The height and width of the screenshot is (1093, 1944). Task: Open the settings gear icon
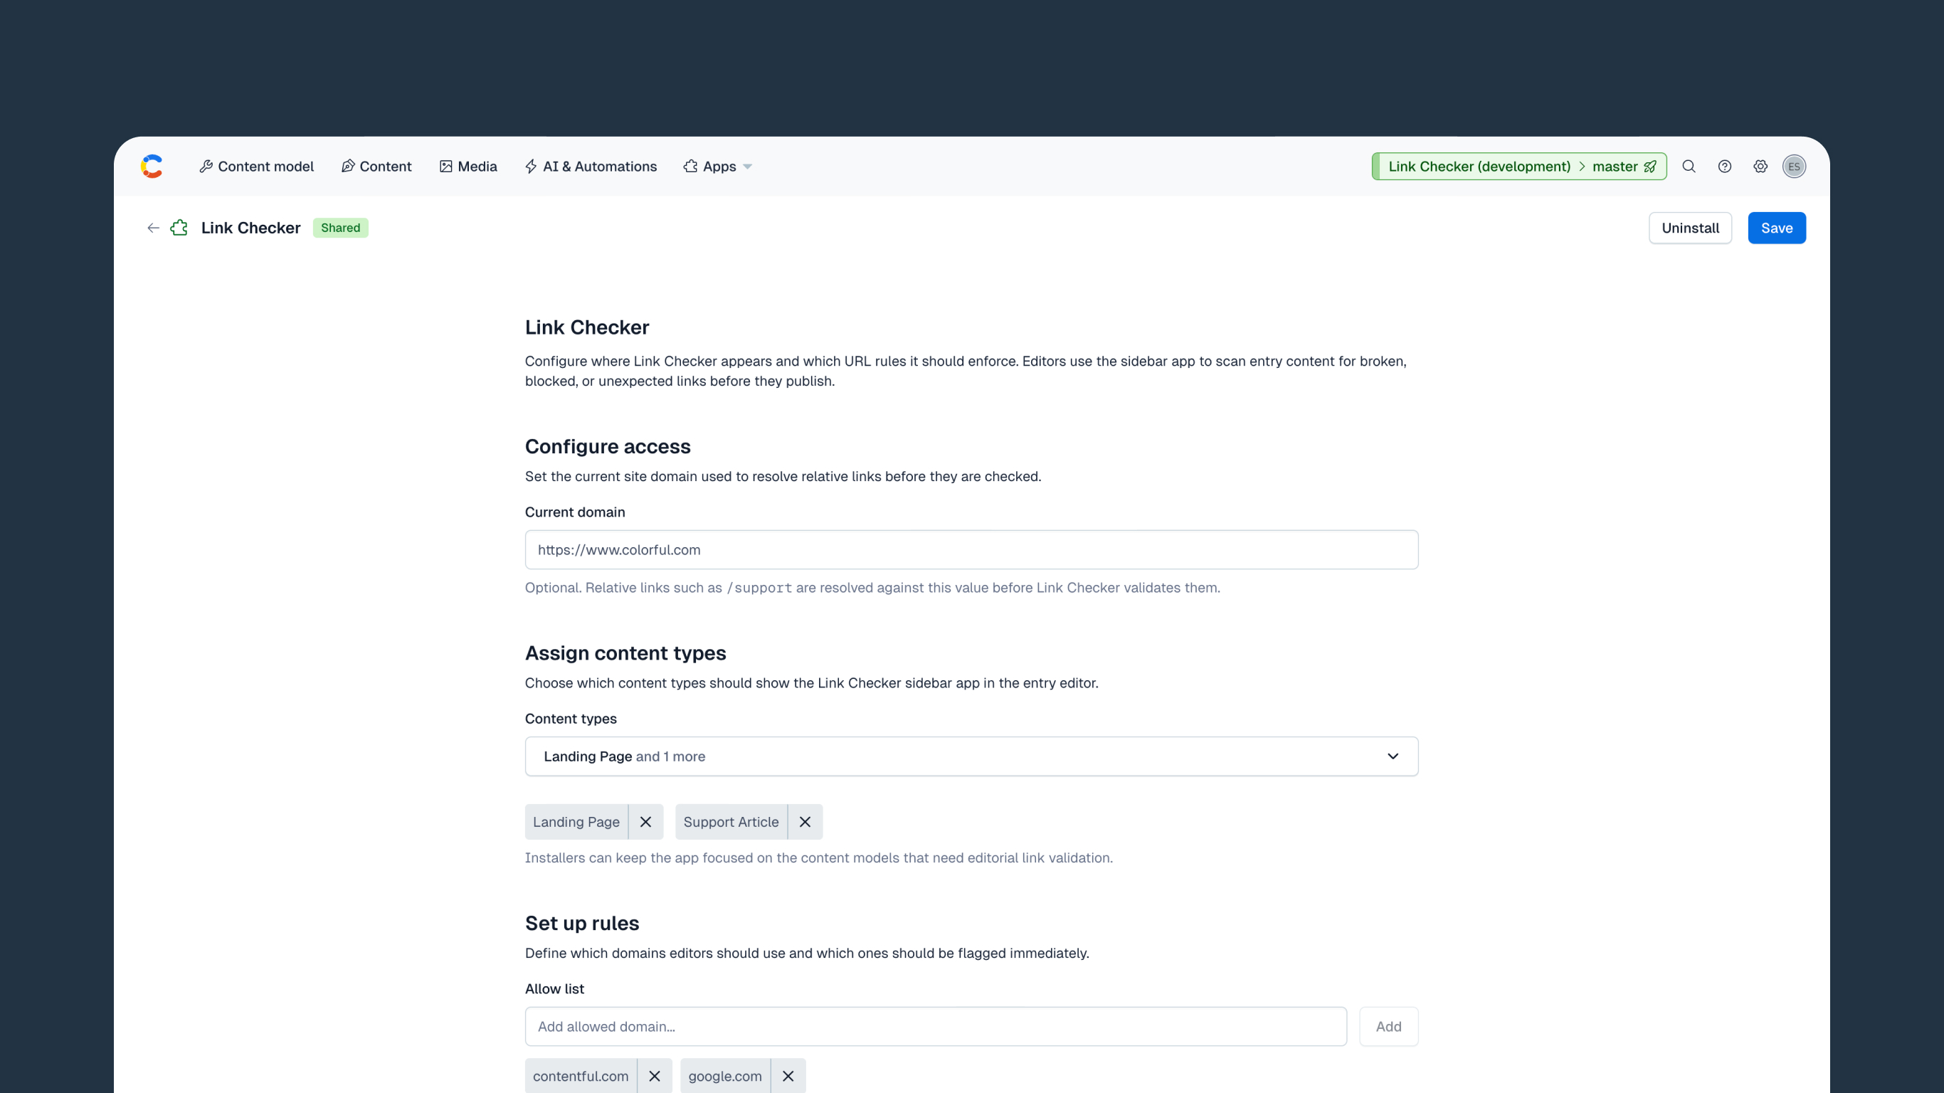click(1760, 166)
